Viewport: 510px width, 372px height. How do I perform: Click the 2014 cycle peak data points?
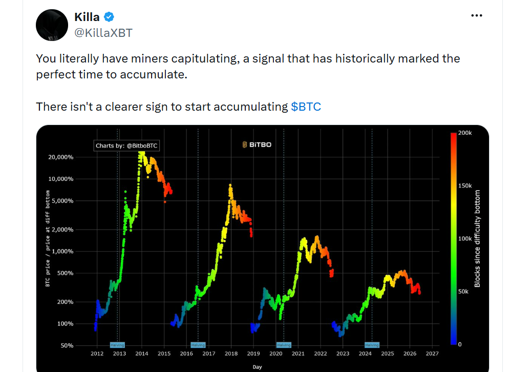(142, 155)
